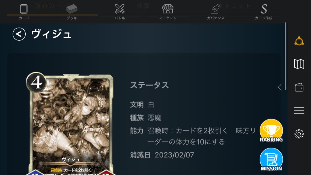Open the マーケット shop icon
Image resolution: width=311 pixels, height=175 pixels.
click(168, 9)
